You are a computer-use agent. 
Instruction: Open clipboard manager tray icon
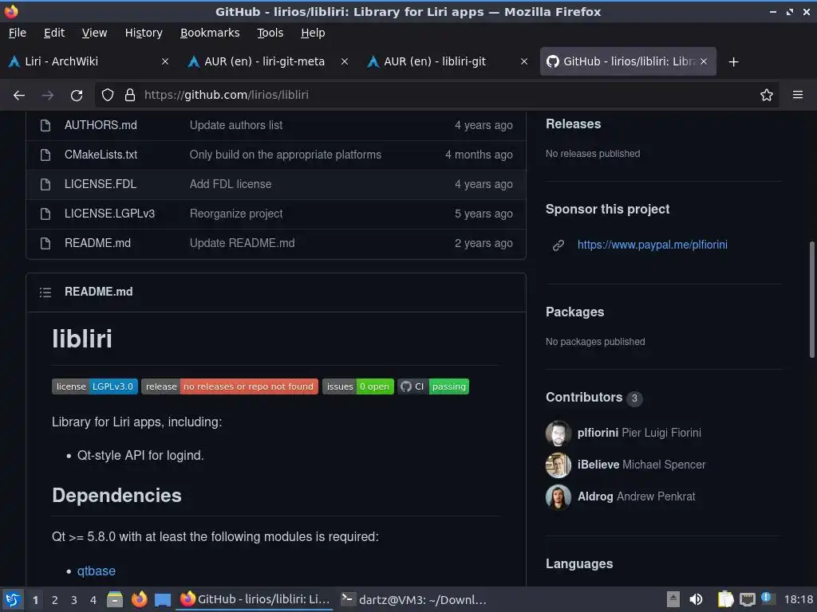click(x=724, y=599)
